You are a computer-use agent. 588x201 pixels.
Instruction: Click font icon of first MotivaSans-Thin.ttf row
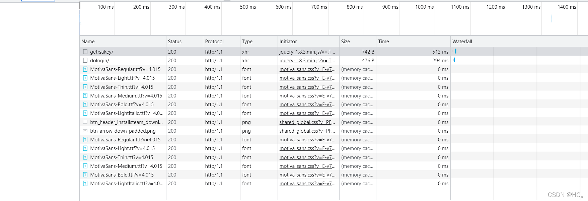coord(85,87)
